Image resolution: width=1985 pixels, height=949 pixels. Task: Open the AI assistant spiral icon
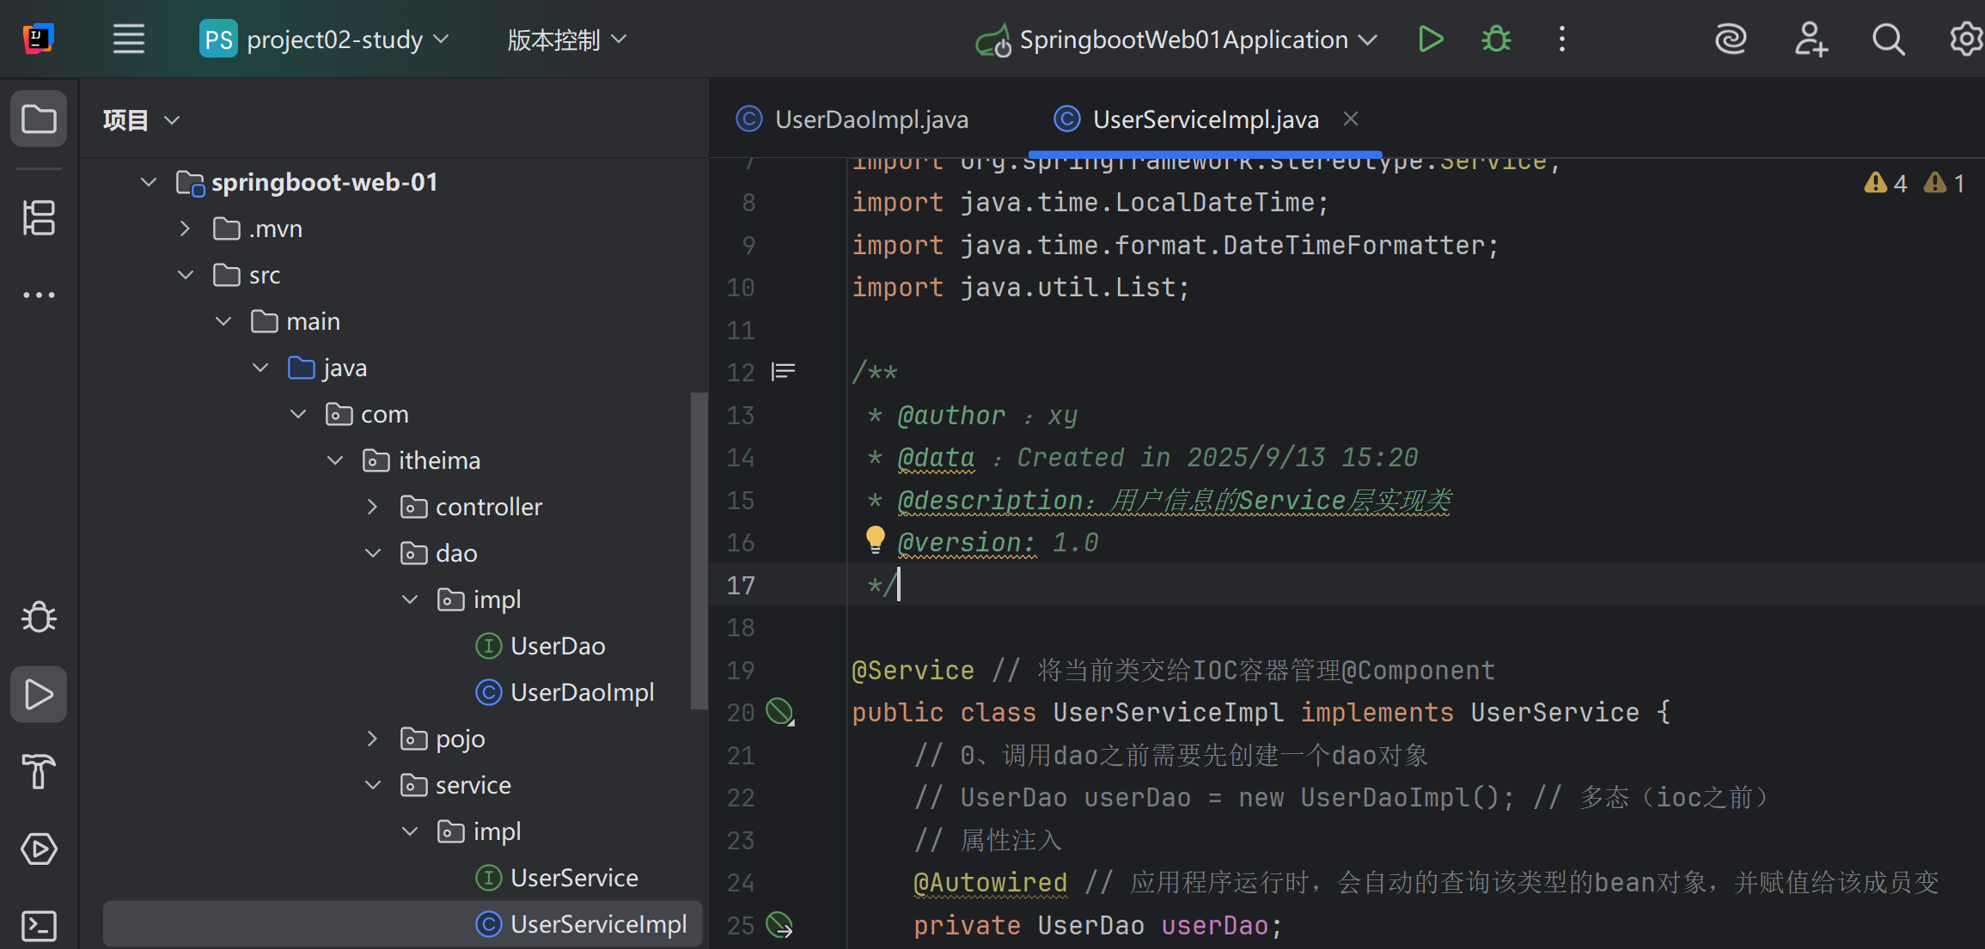pyautogui.click(x=1731, y=40)
